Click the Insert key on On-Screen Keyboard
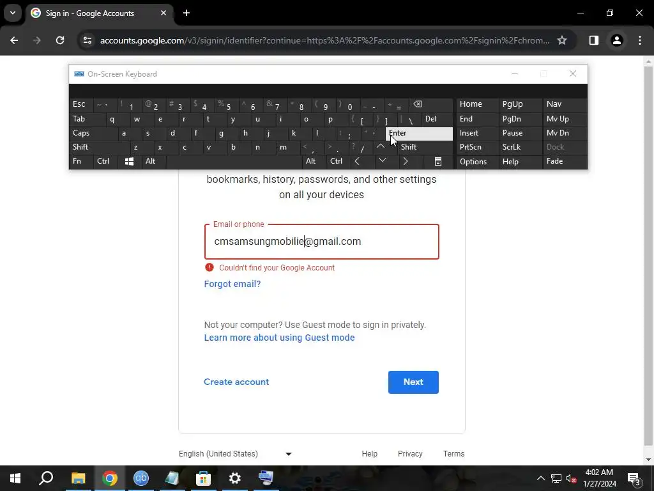This screenshot has width=654, height=491. (477, 133)
